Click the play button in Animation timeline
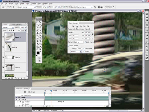Viewport: 149px width, 112px height. pos(23,106)
